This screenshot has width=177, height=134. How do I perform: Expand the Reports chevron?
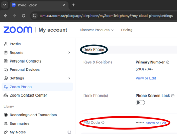[x=69, y=53]
